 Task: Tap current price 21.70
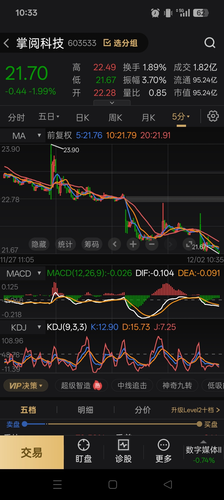26,73
